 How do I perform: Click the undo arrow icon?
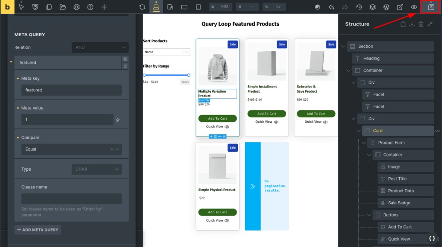click(331, 7)
